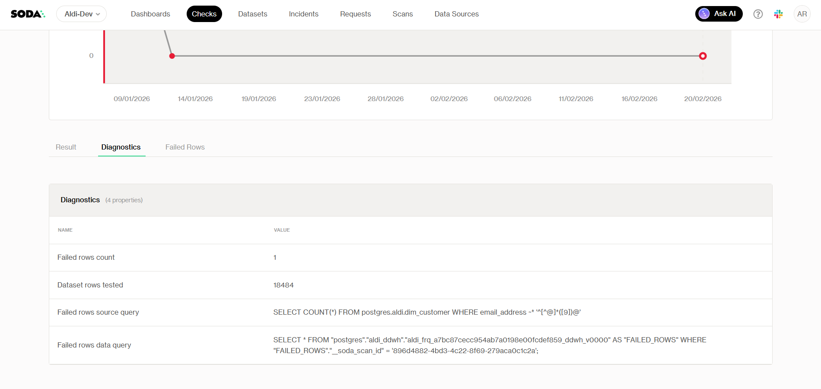
Task: Select the Checks navigation item
Action: pyautogui.click(x=204, y=14)
